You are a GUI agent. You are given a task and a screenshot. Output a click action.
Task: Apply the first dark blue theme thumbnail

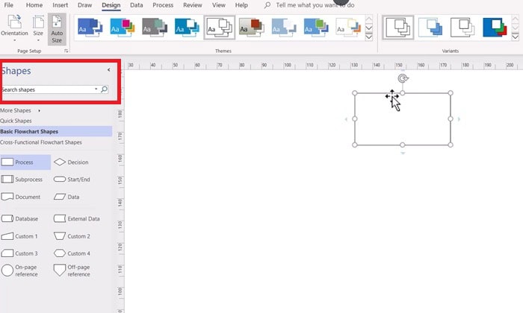pyautogui.click(x=90, y=28)
